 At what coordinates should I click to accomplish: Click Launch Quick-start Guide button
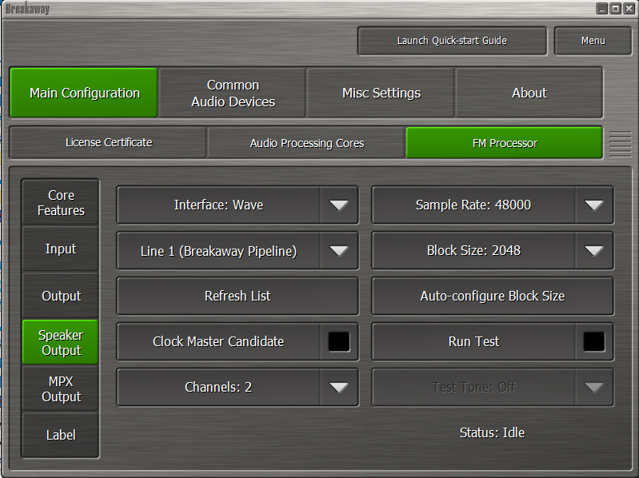point(452,41)
